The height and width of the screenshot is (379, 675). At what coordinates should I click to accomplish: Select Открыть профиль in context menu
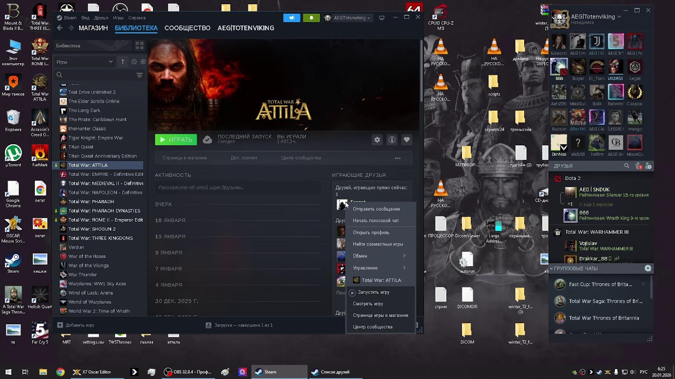pyautogui.click(x=371, y=233)
